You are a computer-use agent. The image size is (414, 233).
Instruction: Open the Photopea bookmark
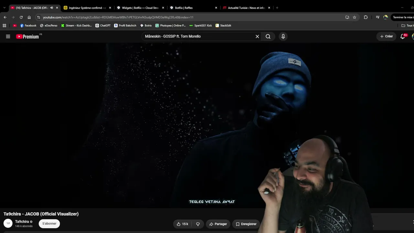pos(170,26)
